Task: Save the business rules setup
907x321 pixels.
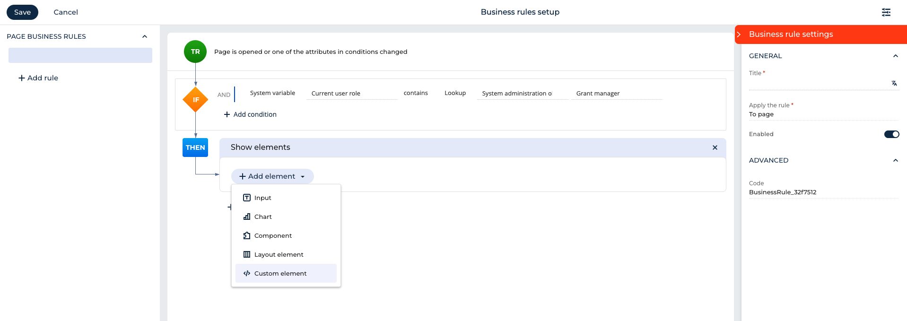Action: [x=22, y=12]
